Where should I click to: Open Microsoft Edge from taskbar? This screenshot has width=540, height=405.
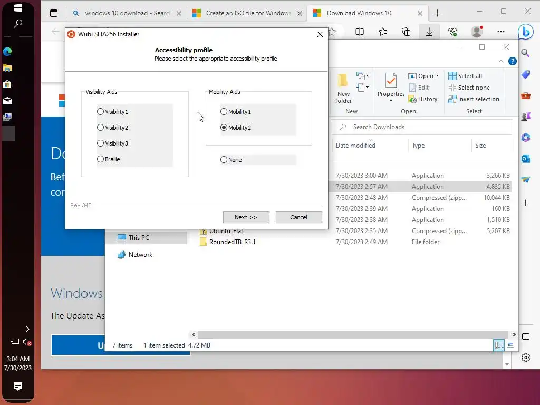tap(7, 52)
